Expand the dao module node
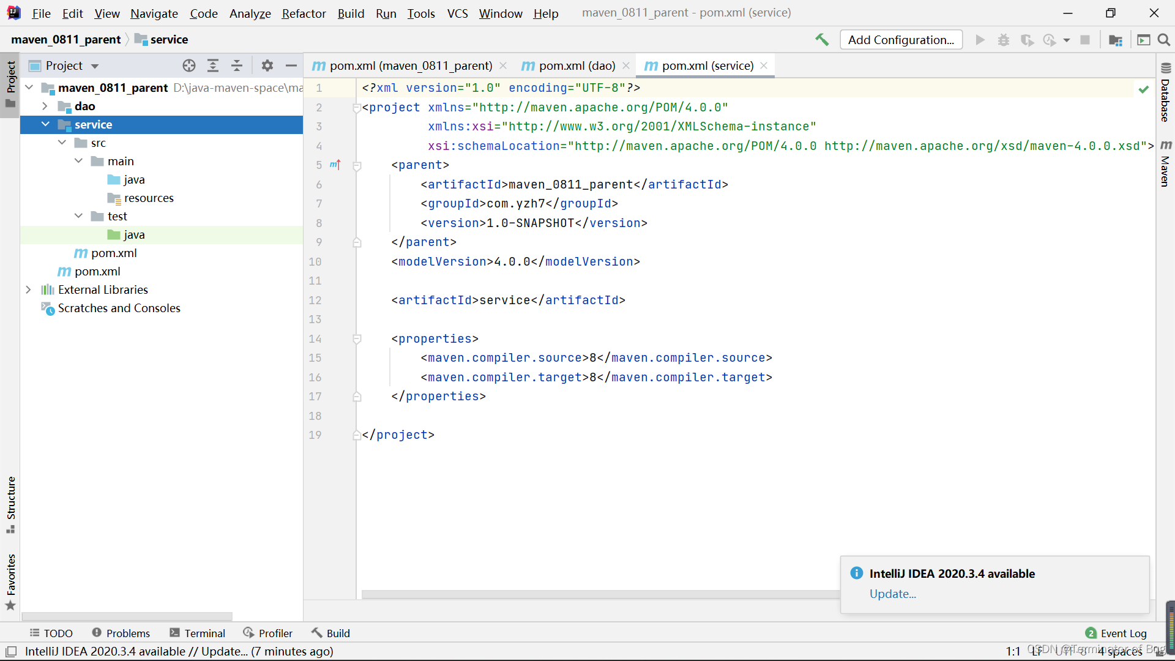This screenshot has width=1175, height=661. 45,106
